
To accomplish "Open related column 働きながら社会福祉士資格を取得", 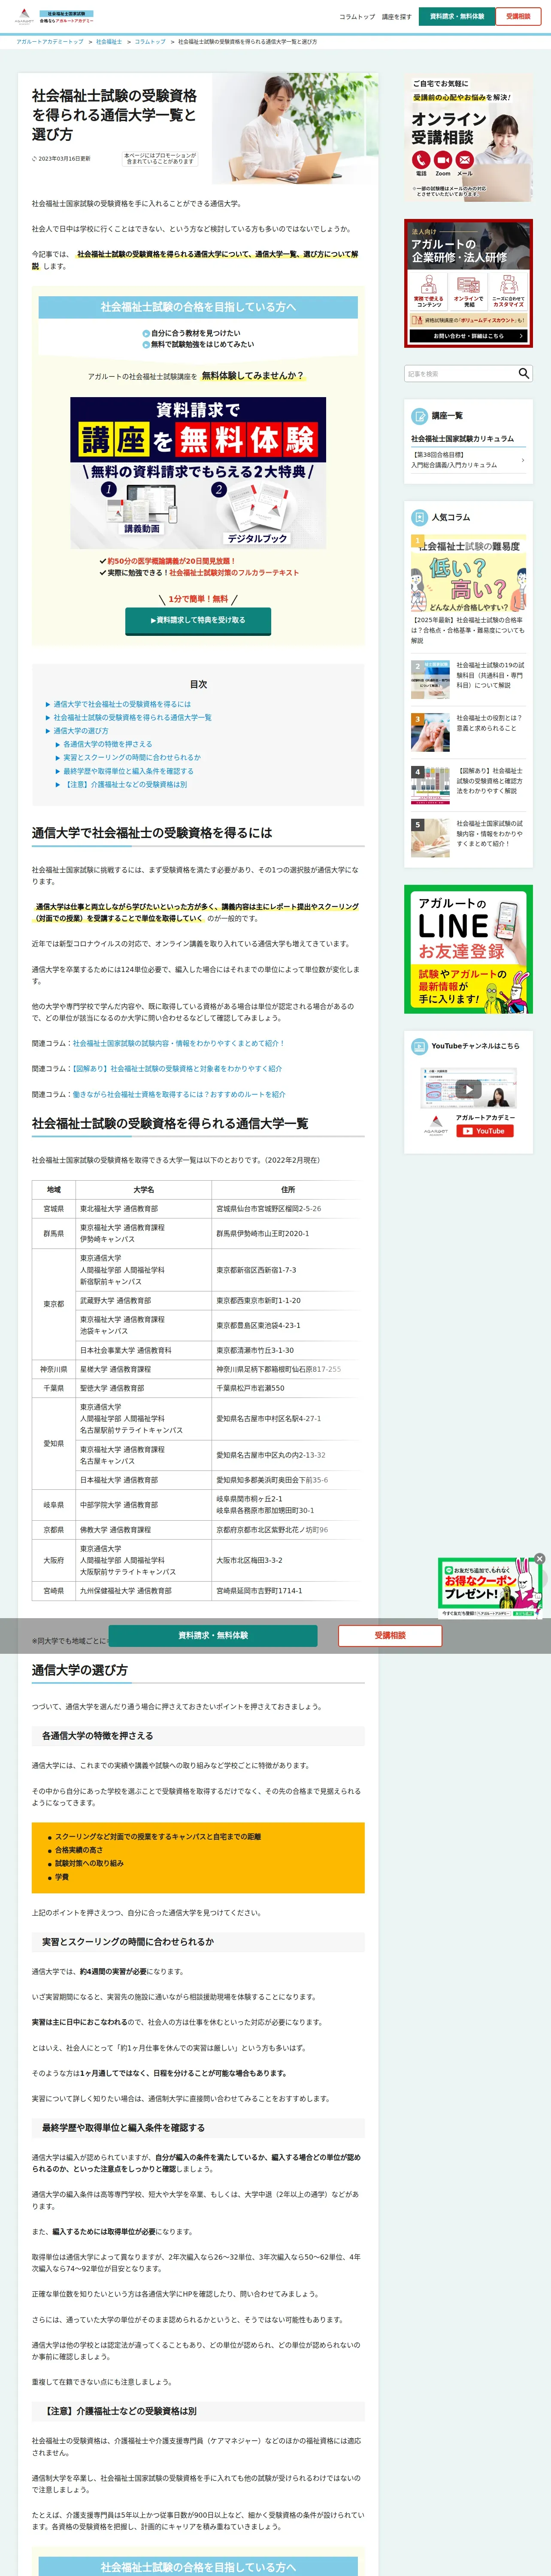I will [179, 1094].
